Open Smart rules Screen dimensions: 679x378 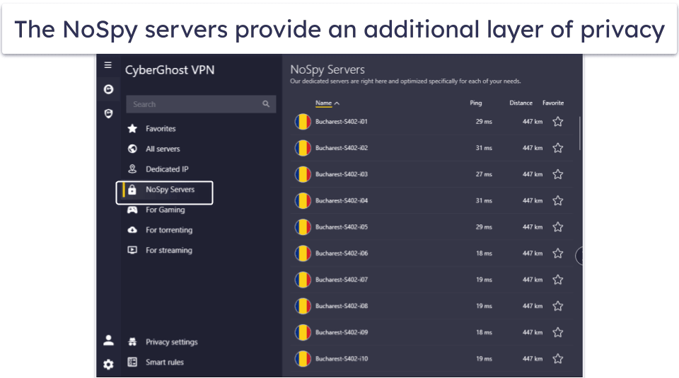tap(164, 362)
